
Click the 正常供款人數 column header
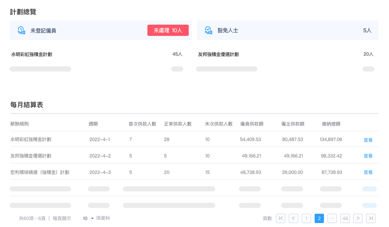(x=178, y=124)
